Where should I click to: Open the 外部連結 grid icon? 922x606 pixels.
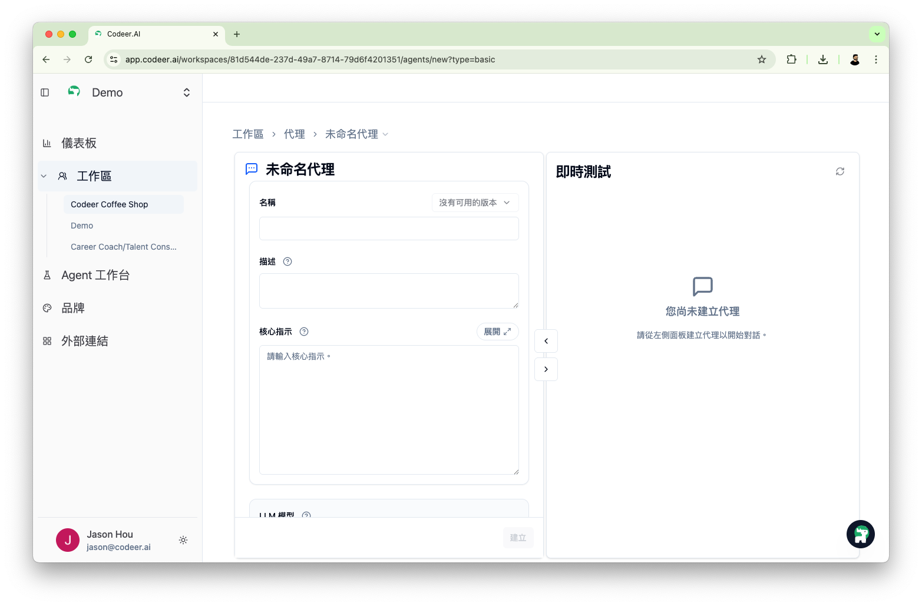pyautogui.click(x=47, y=340)
